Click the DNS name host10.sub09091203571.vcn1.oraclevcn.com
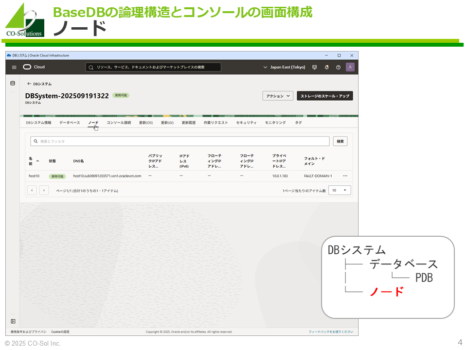 point(107,176)
